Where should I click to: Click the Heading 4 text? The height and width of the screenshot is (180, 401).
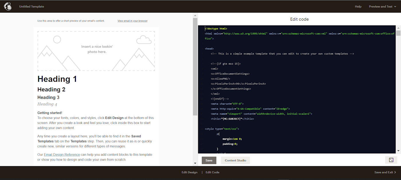point(47,104)
